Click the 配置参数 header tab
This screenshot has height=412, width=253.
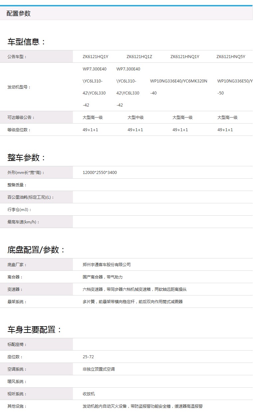(19, 13)
